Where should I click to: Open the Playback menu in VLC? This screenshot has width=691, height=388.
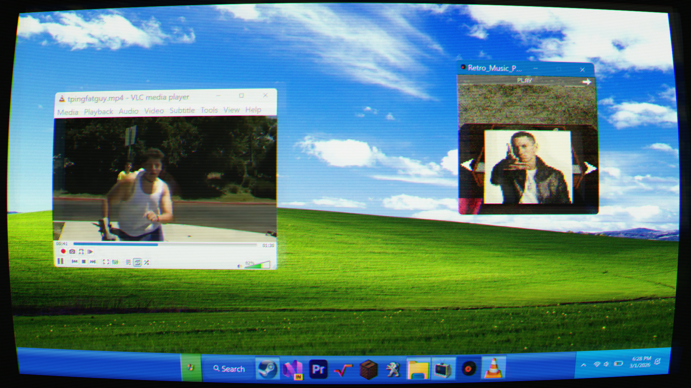click(x=98, y=112)
